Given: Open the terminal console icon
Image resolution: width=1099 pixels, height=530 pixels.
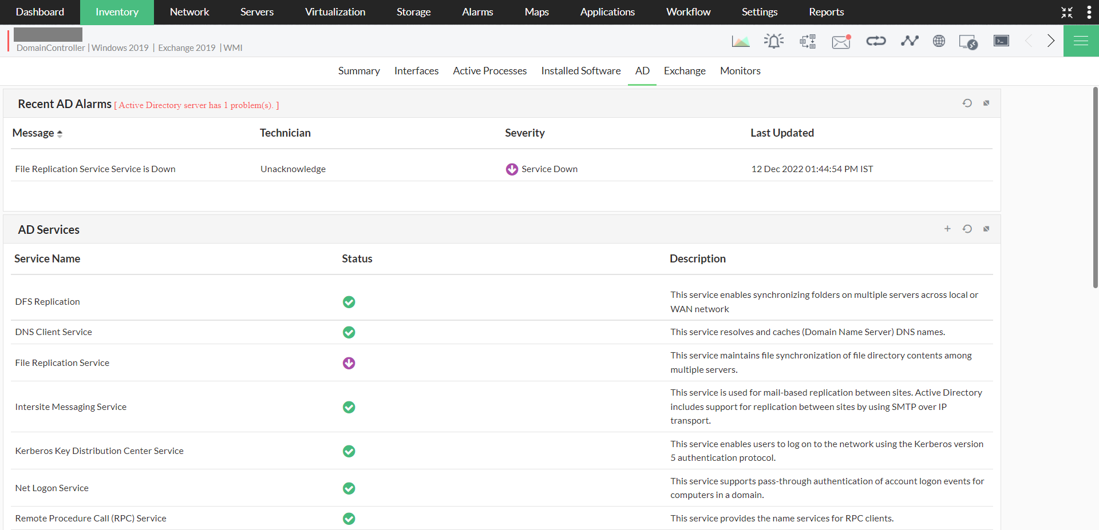Looking at the screenshot, I should coord(1001,41).
